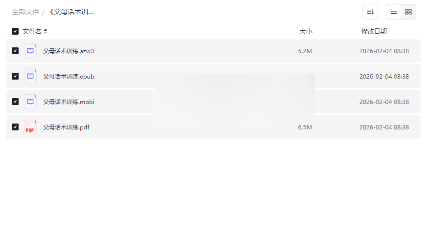Screen dimensions: 428x251
Task: Switch to list view
Action: [x=394, y=12]
